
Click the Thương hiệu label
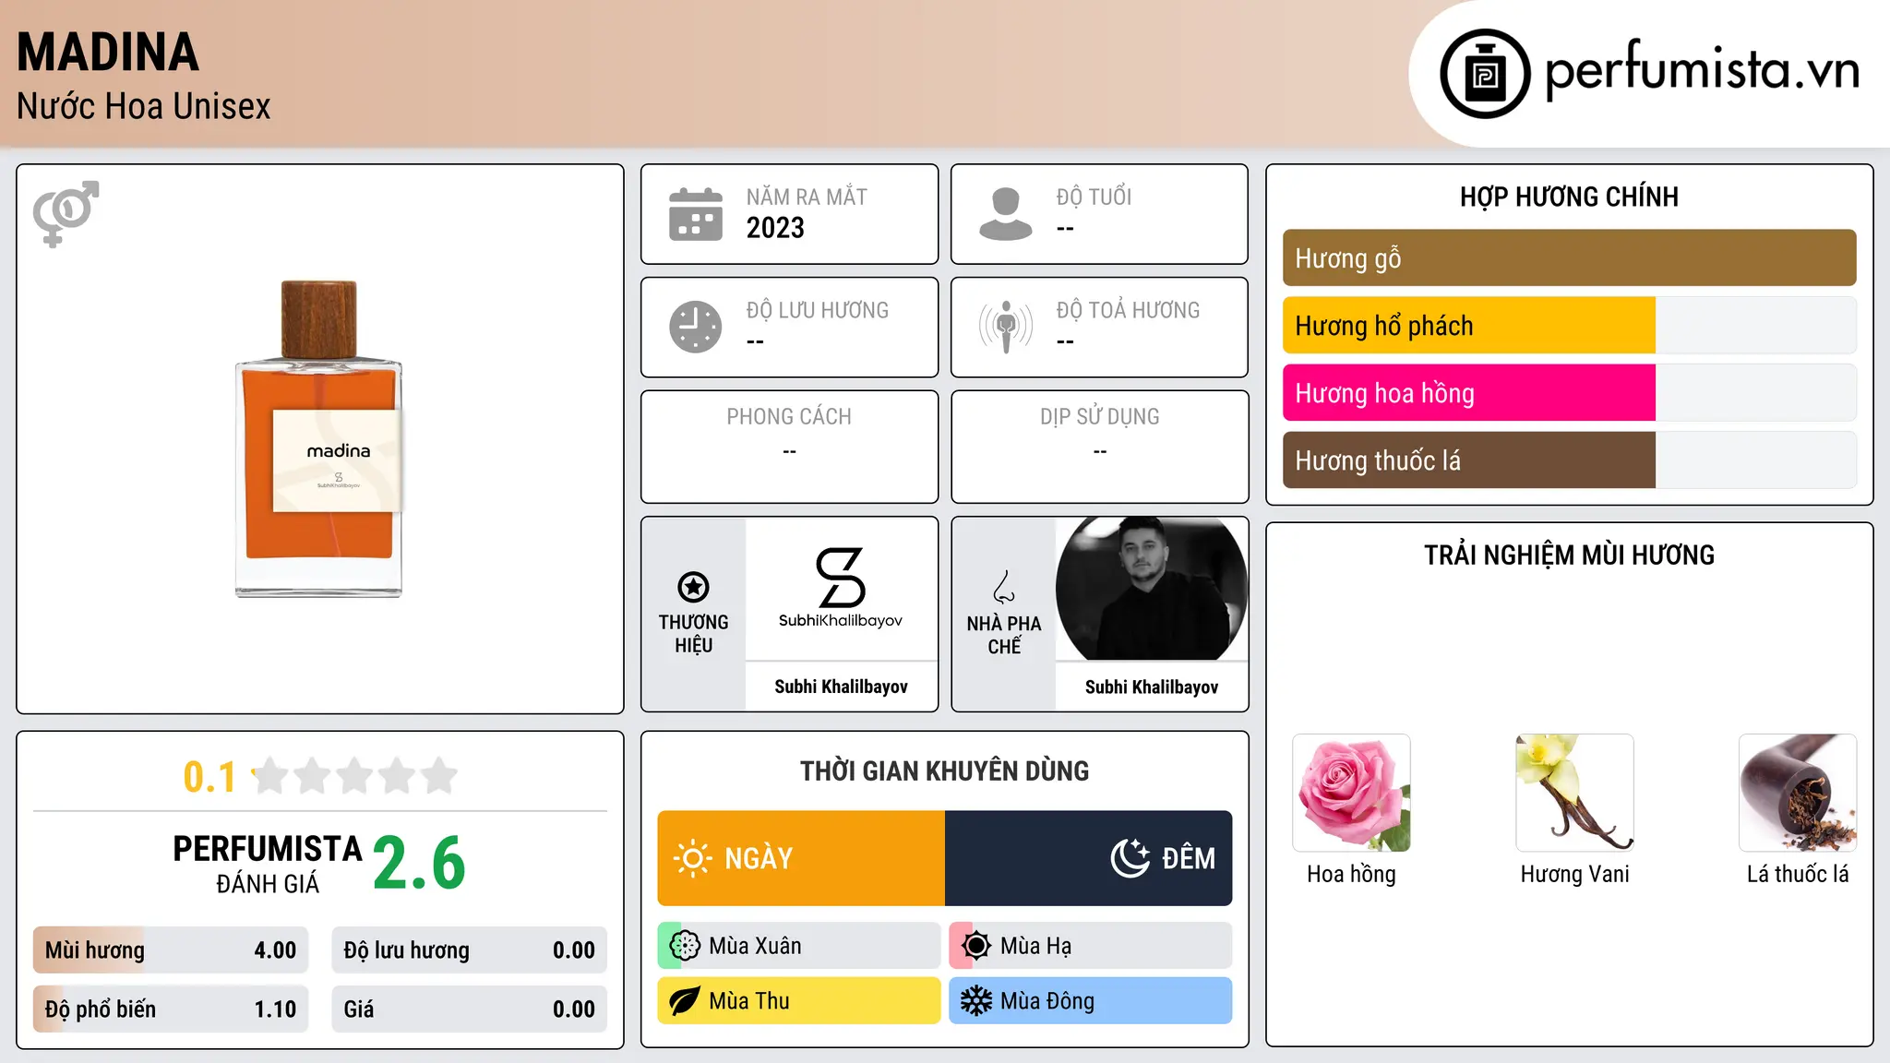(x=693, y=634)
